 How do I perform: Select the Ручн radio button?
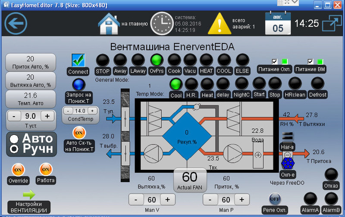click(x=14, y=149)
